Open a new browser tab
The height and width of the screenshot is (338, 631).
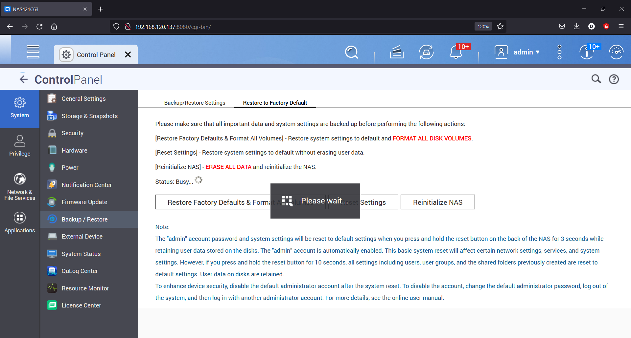(100, 9)
